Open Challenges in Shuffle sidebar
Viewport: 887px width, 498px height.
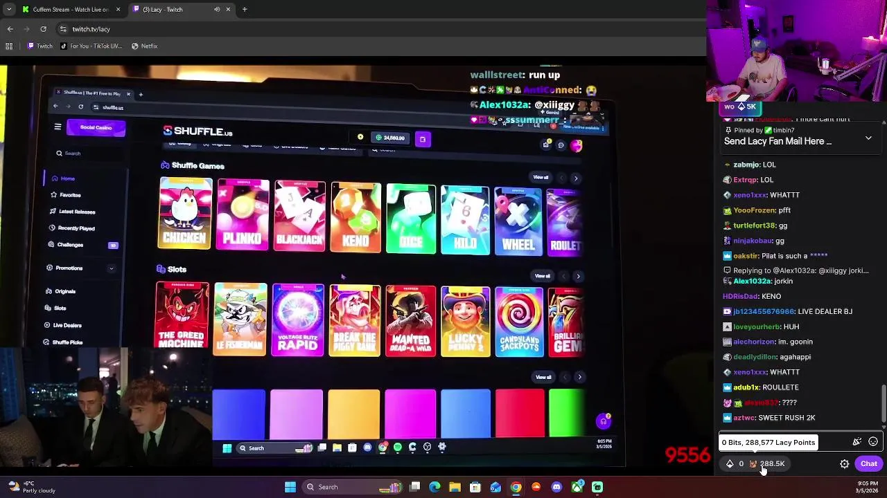[70, 245]
